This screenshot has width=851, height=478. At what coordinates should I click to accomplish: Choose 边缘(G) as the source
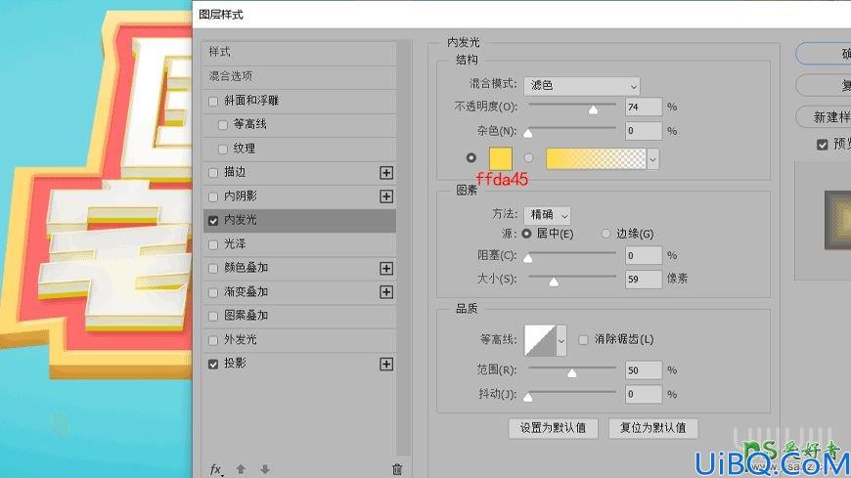(x=605, y=234)
